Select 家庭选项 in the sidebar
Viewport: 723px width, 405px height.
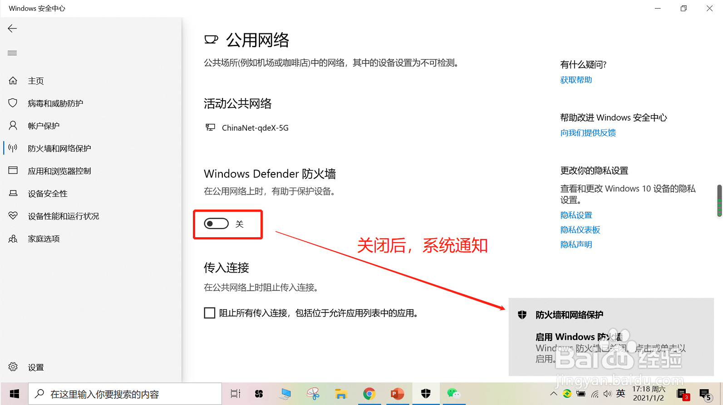(x=44, y=239)
